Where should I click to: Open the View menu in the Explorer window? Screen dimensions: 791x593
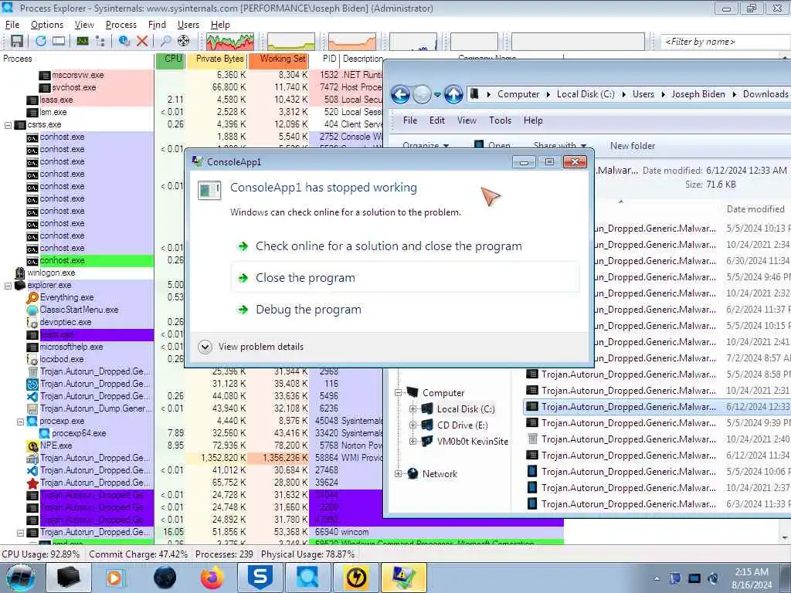pos(467,120)
